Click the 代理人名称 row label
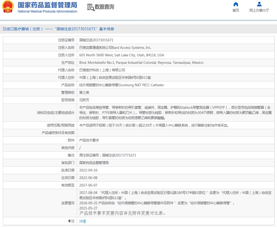The height and width of the screenshot is (227, 277). (66, 70)
